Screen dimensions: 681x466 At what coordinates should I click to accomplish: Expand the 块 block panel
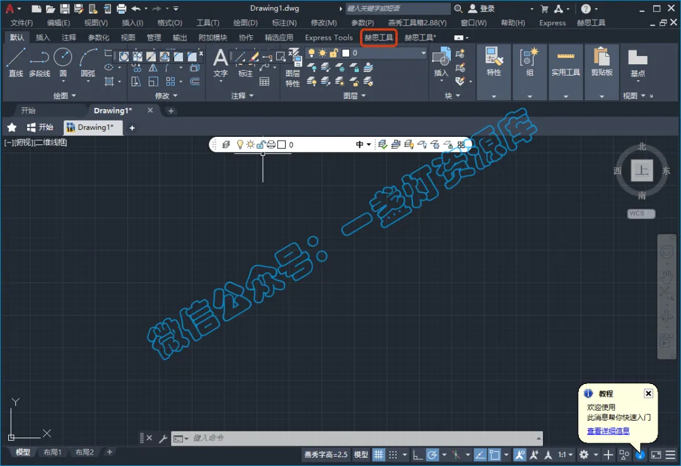452,96
